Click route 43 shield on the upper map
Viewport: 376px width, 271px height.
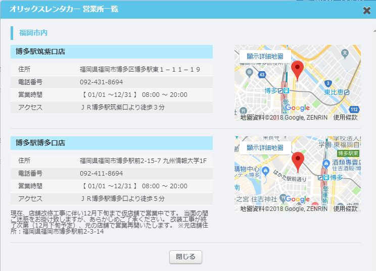(262, 75)
